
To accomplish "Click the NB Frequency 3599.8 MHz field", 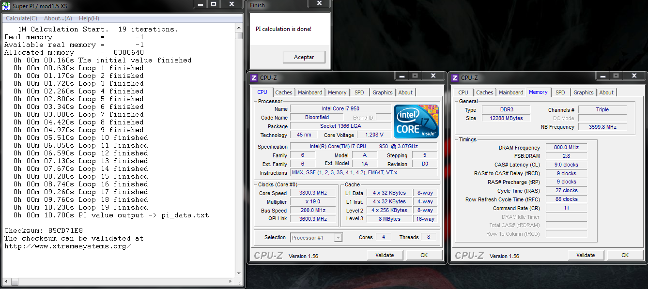I will pos(602,127).
